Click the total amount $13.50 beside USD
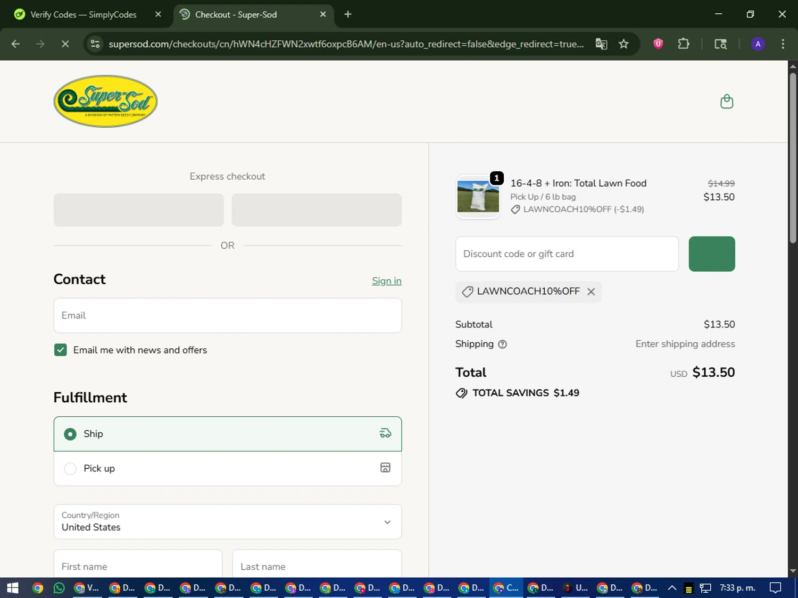 click(x=713, y=373)
